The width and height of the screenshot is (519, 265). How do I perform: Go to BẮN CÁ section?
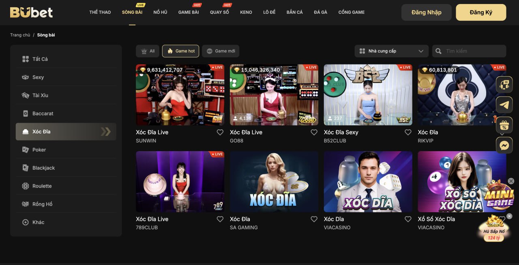click(295, 12)
